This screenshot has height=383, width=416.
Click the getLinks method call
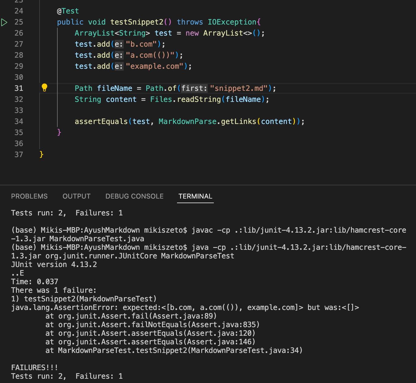239,122
